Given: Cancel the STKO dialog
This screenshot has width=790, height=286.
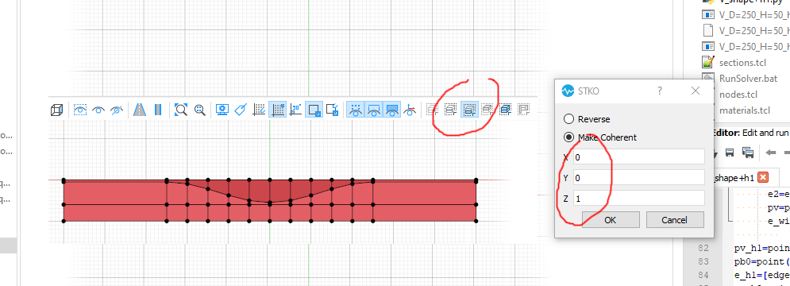Looking at the screenshot, I should [674, 220].
